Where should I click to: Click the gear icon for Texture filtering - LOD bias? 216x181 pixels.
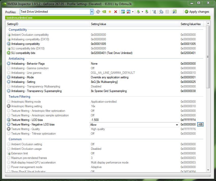[9, 120]
